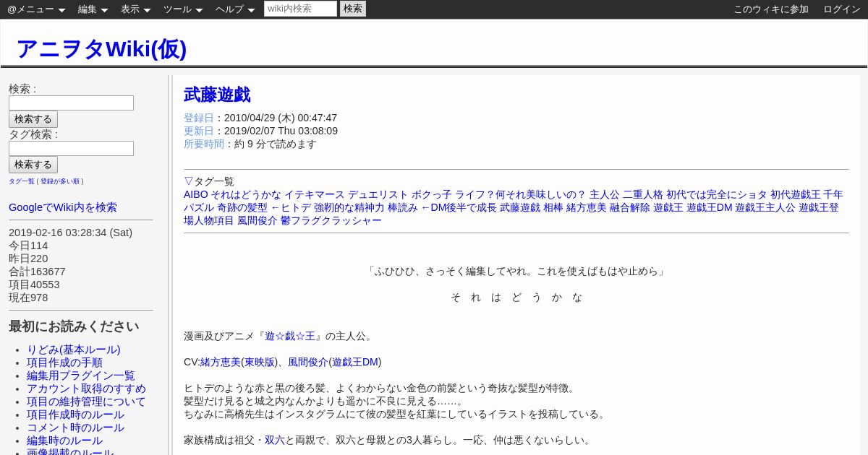Focus the sidebar タグ検索 text field
This screenshot has height=455, width=868.
tap(71, 148)
